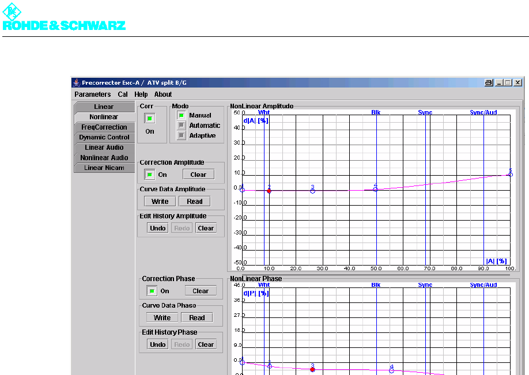Viewport: 529px width, 375px height.
Task: Select red amplitude curve point 2
Action: point(269,191)
